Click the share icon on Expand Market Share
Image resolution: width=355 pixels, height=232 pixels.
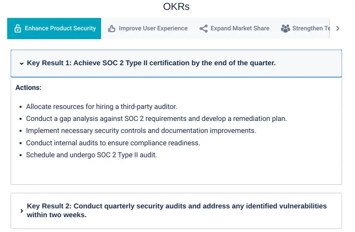coord(203,29)
